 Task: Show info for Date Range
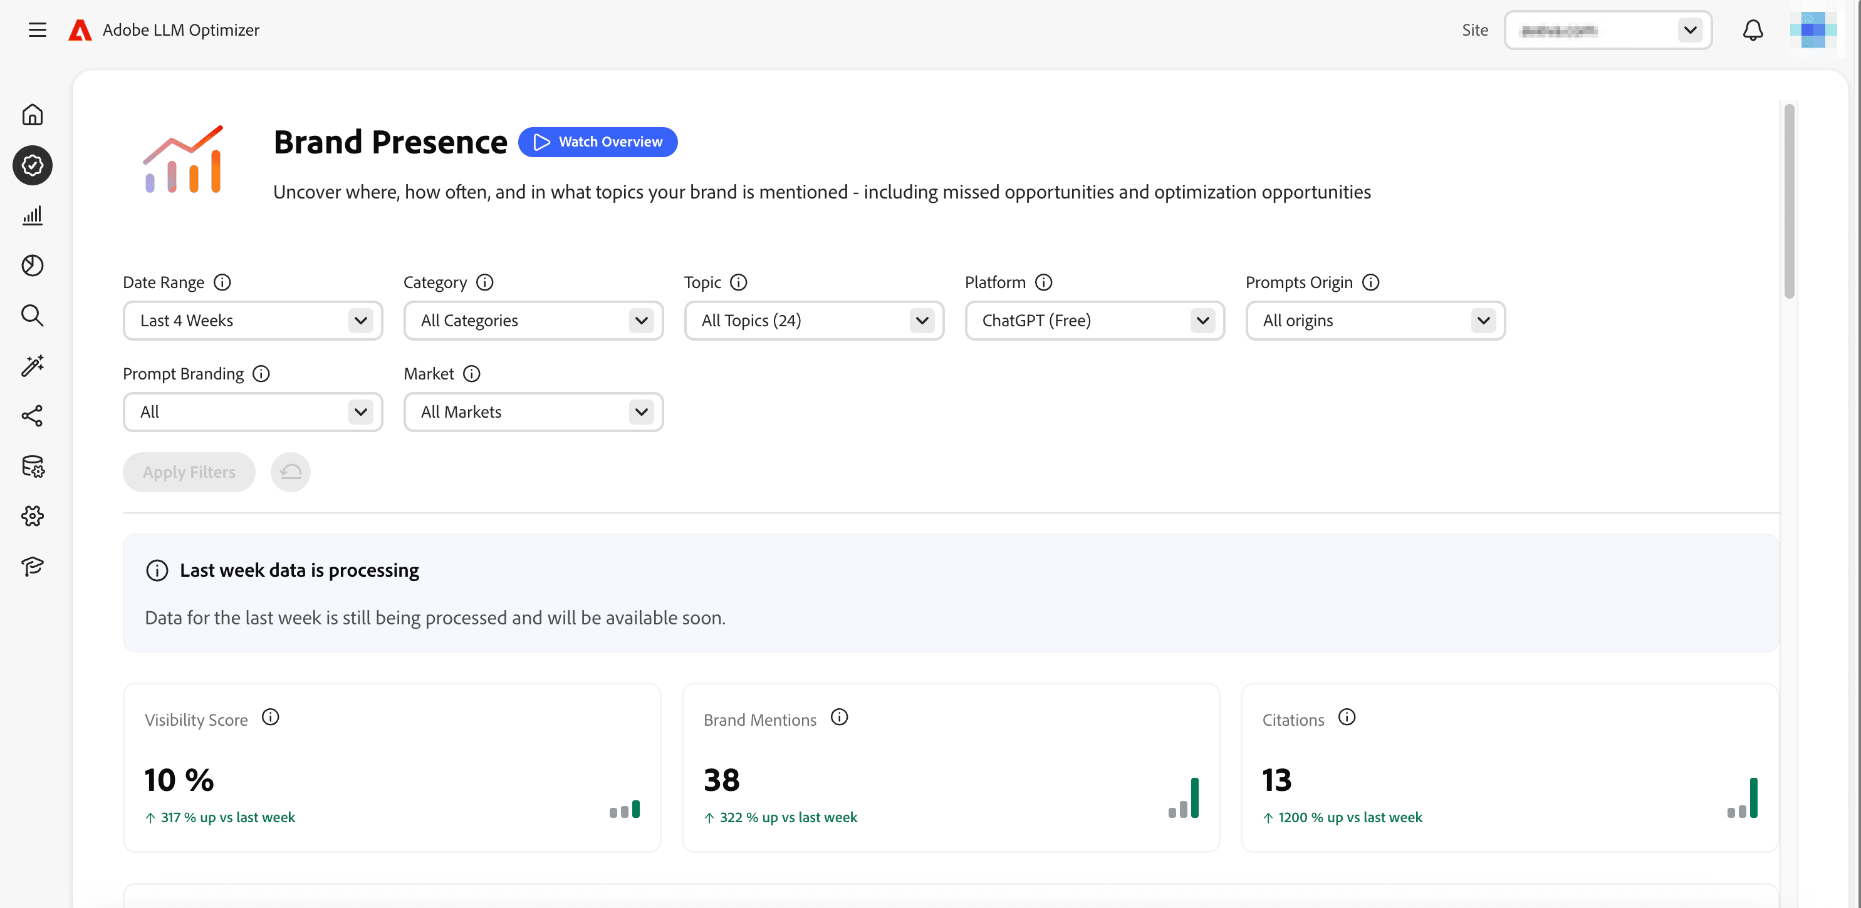[222, 282]
